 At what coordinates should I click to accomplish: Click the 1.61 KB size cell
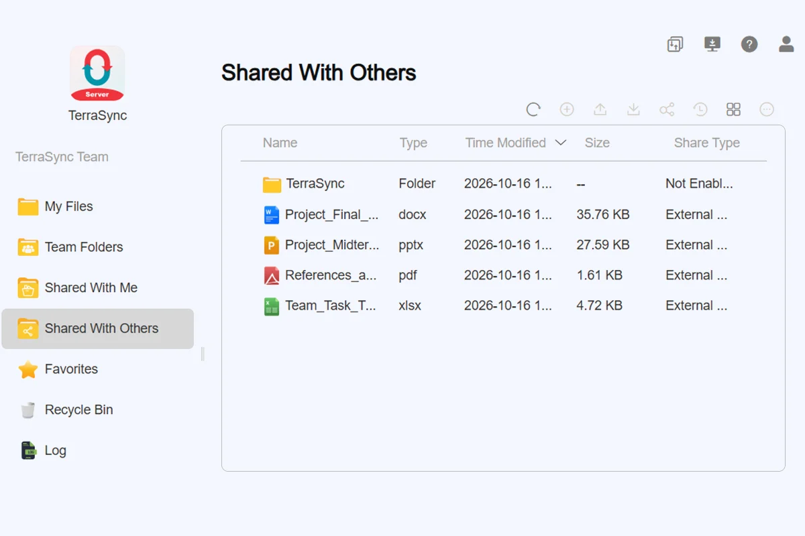(x=599, y=275)
